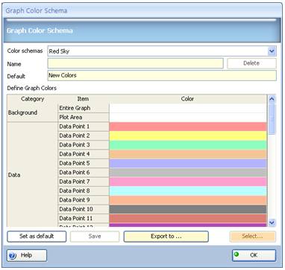The width and height of the screenshot is (285, 270).
Task: Select the Data Point 7 item cell
Action: pyautogui.click(x=84, y=181)
